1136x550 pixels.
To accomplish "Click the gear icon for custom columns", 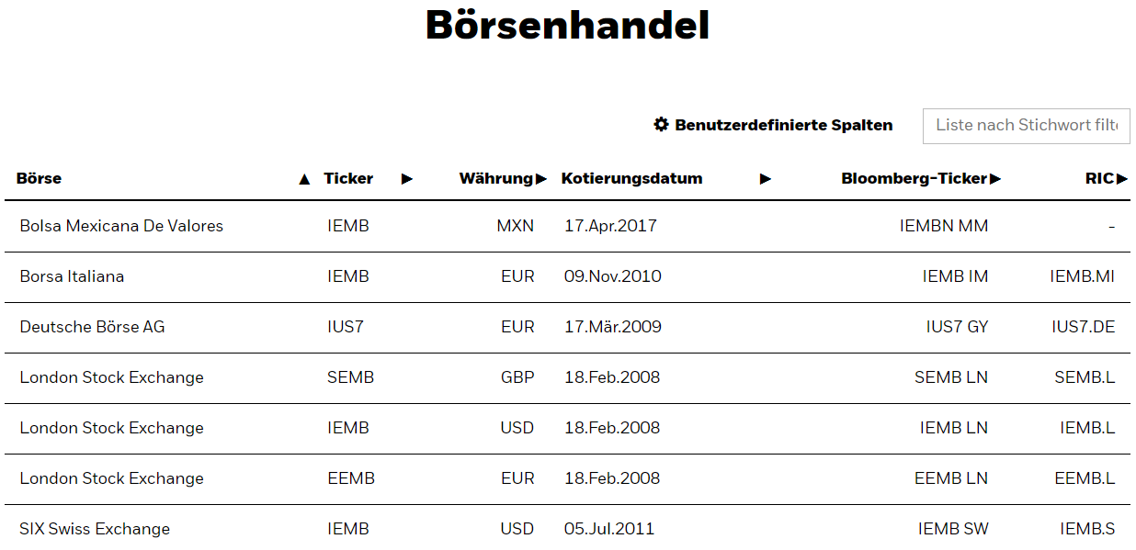I will [x=661, y=125].
